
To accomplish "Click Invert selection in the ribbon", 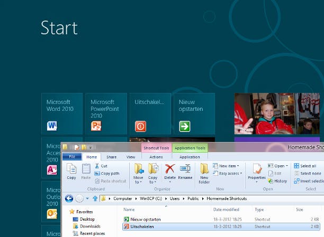I will click(x=309, y=181).
